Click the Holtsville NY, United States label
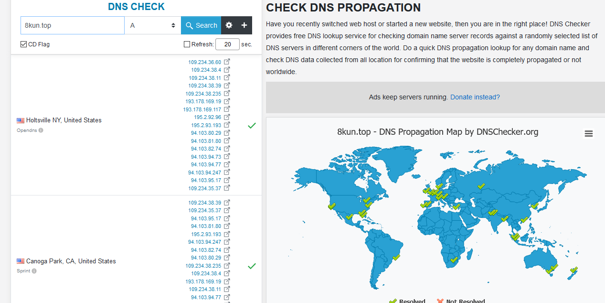Viewport: 605px width, 303px height. click(x=64, y=120)
